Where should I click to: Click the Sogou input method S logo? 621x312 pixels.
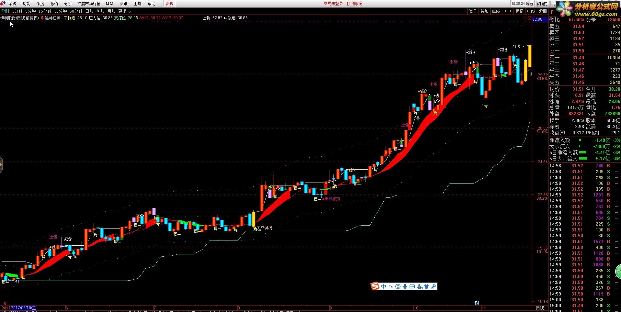point(375,286)
